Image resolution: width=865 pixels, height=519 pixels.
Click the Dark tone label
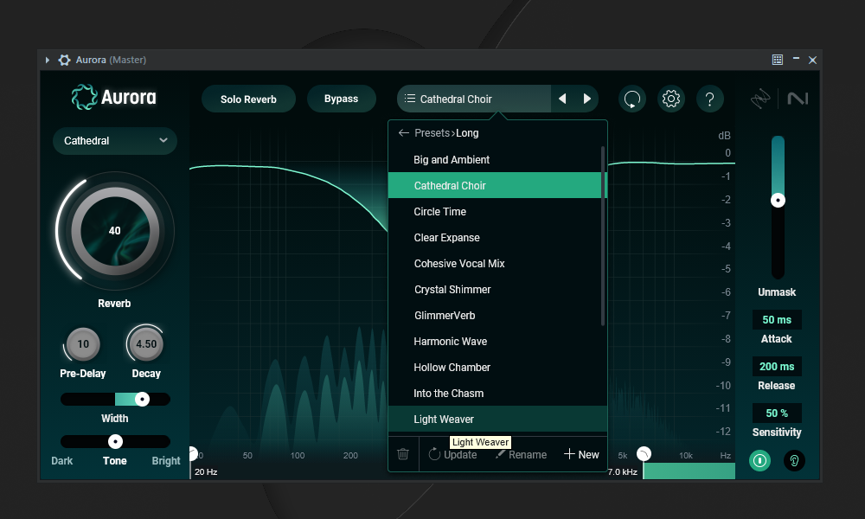[61, 460]
